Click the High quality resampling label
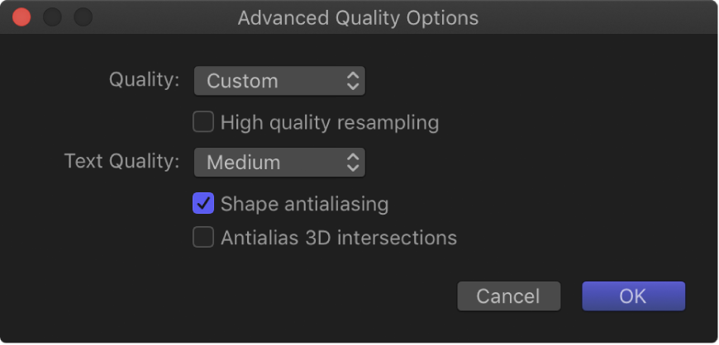The width and height of the screenshot is (719, 345). (329, 123)
